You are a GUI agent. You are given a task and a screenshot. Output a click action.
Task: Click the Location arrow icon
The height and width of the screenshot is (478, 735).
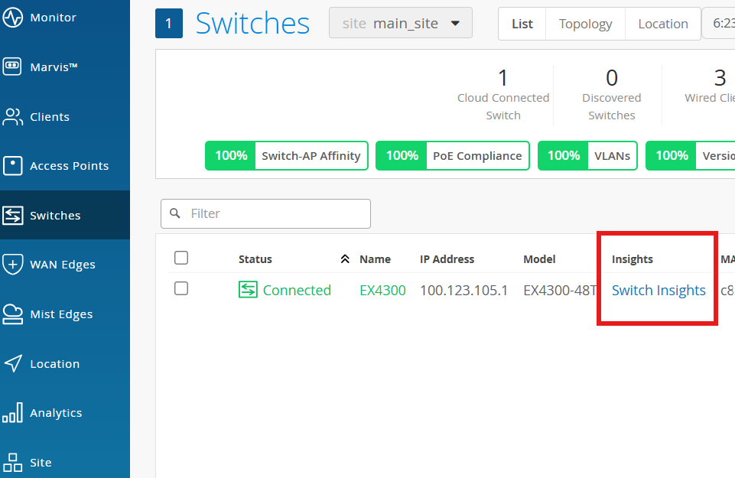(x=13, y=364)
